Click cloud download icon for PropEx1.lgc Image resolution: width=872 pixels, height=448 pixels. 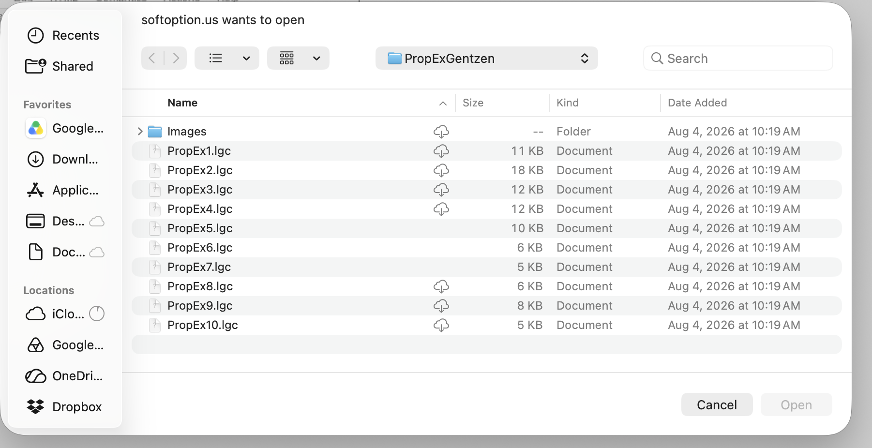(441, 151)
